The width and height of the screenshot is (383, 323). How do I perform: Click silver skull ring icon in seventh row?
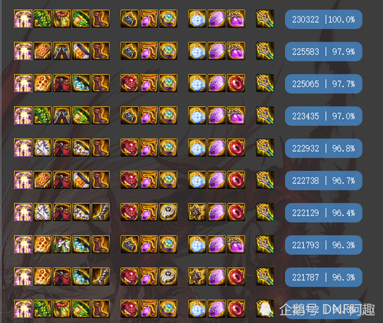(x=169, y=212)
